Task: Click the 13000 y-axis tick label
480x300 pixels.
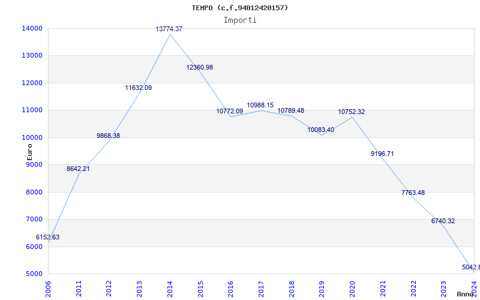Action: pyautogui.click(x=32, y=56)
